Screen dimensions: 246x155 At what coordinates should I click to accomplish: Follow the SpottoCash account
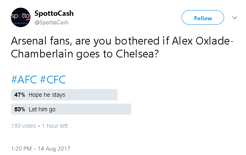click(203, 17)
